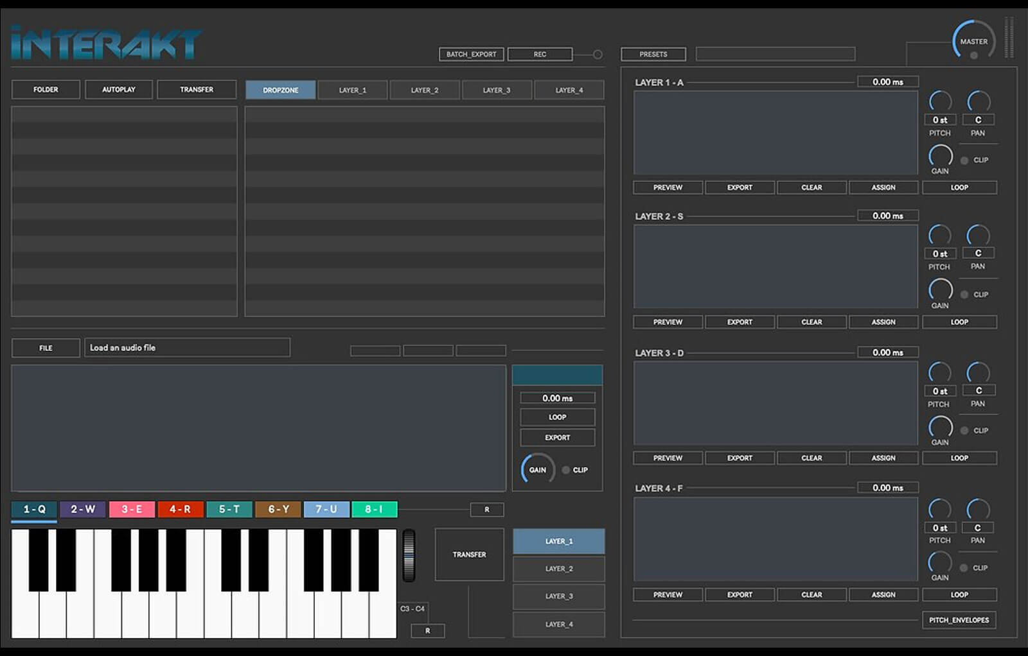Select LAYER_4 as transfer target
The width and height of the screenshot is (1028, 656).
click(x=558, y=624)
